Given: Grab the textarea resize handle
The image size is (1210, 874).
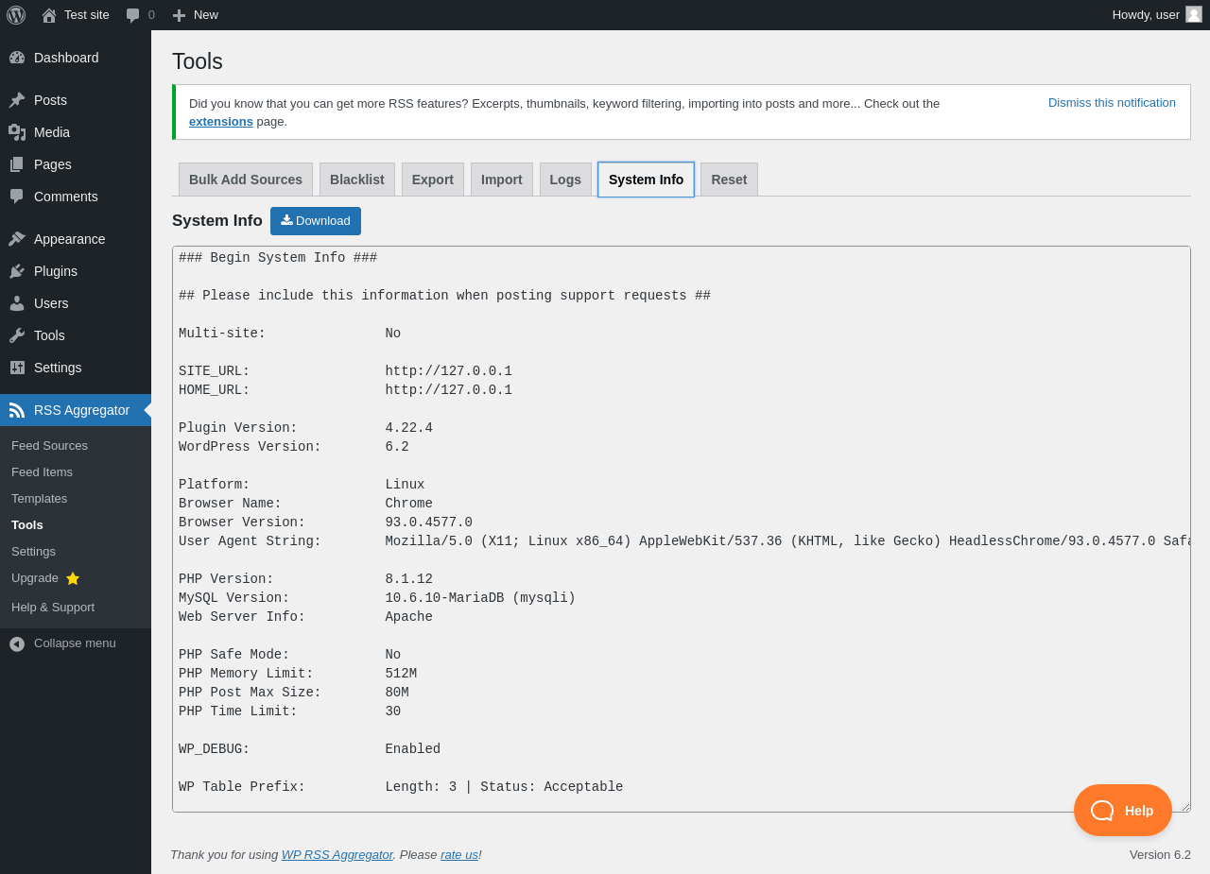Looking at the screenshot, I should pos(1184,806).
